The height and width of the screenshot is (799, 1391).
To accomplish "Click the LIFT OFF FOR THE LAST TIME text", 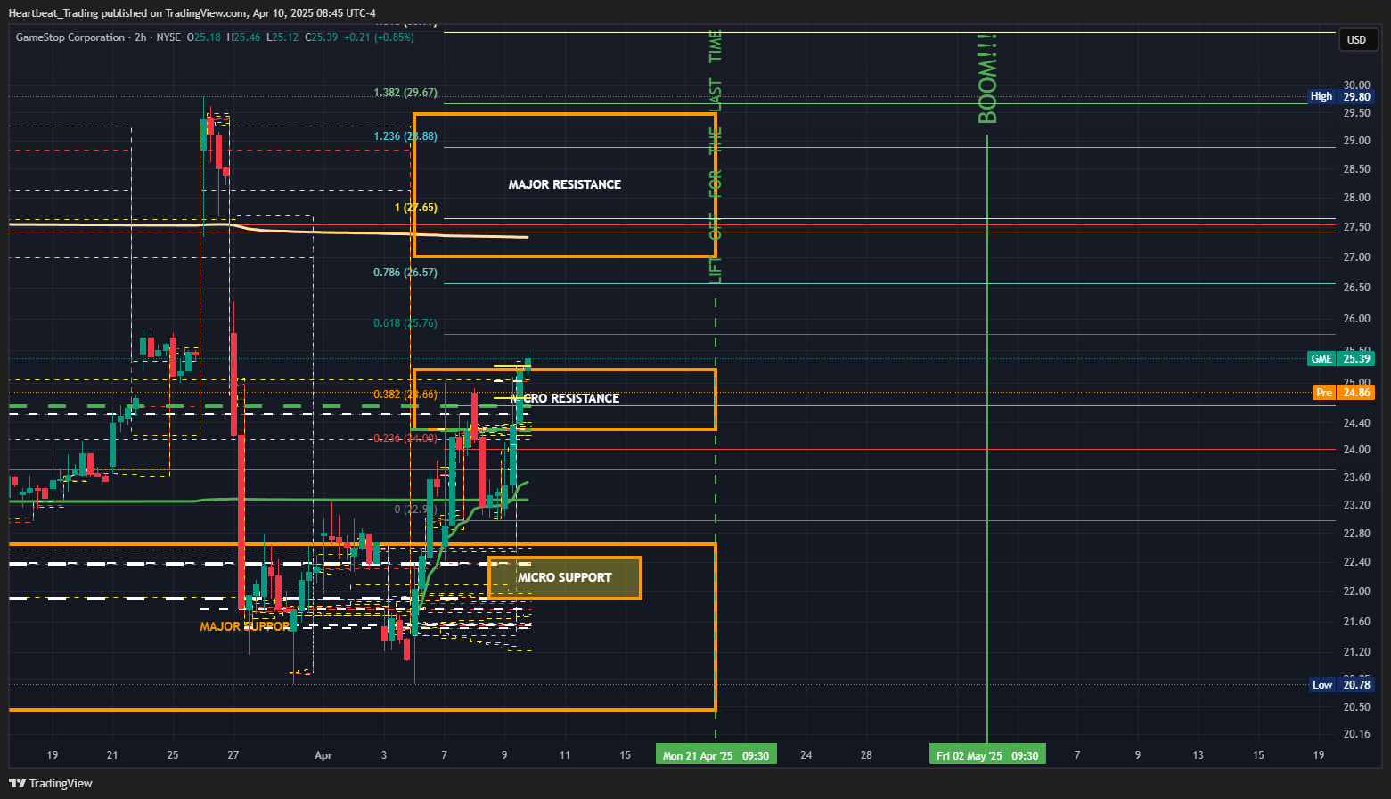I will coord(716,157).
